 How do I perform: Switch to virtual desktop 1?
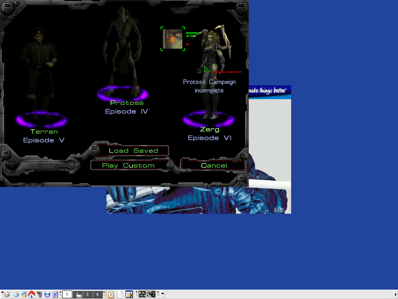[x=67, y=294]
